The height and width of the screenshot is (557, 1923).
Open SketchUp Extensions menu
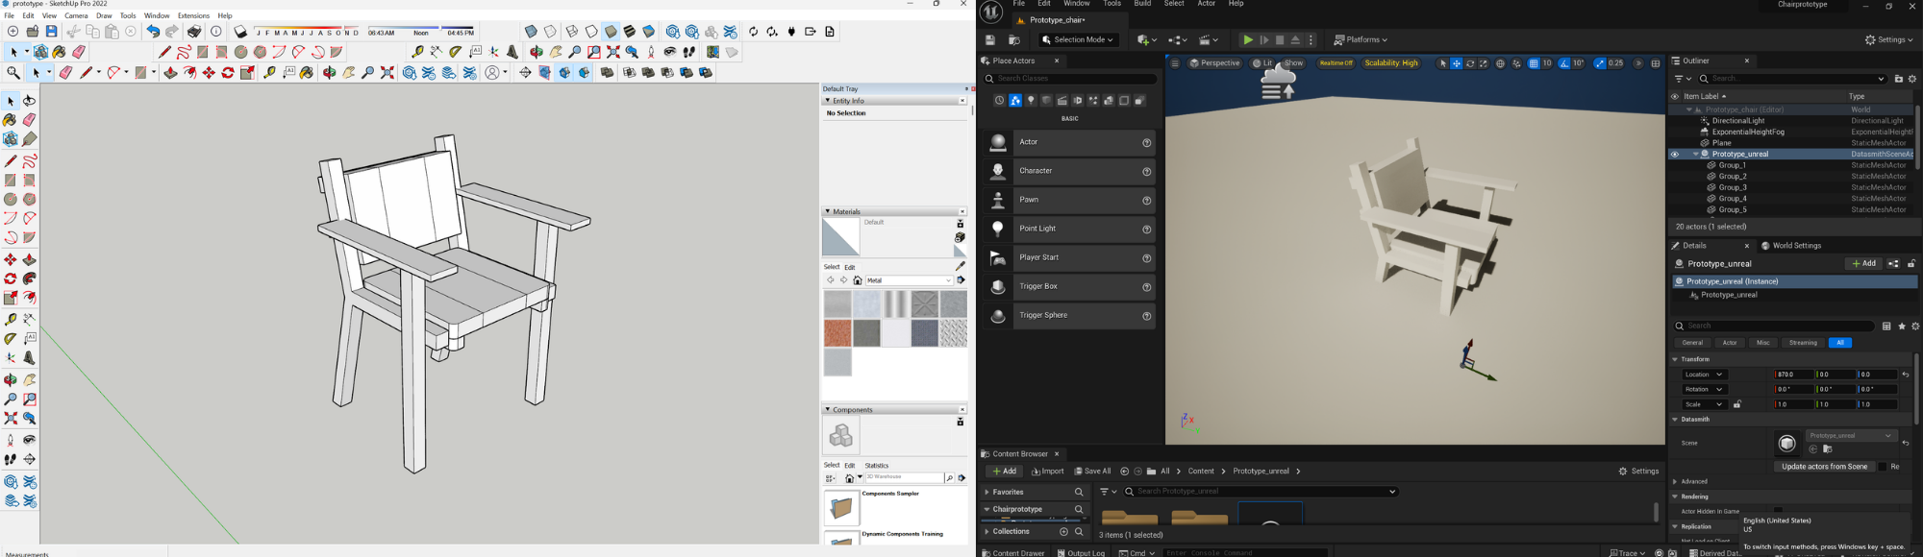(193, 15)
